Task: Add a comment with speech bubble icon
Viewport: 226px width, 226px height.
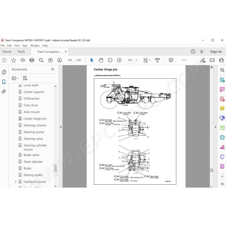Action: click(x=171, y=60)
